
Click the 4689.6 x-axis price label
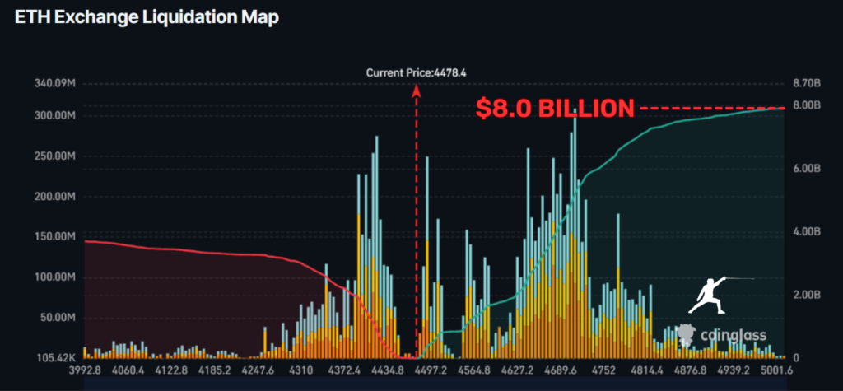point(582,370)
